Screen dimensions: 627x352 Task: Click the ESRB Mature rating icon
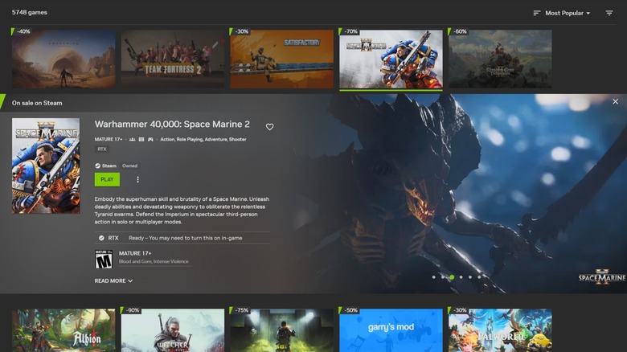104,259
